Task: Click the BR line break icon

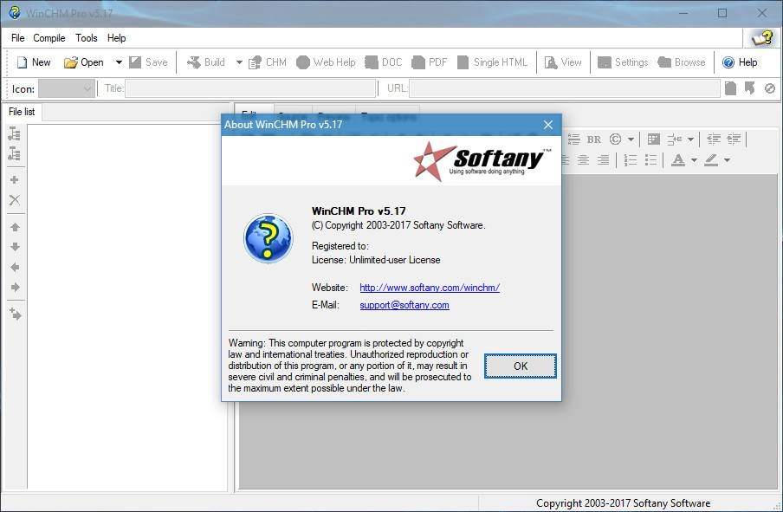Action: click(593, 139)
